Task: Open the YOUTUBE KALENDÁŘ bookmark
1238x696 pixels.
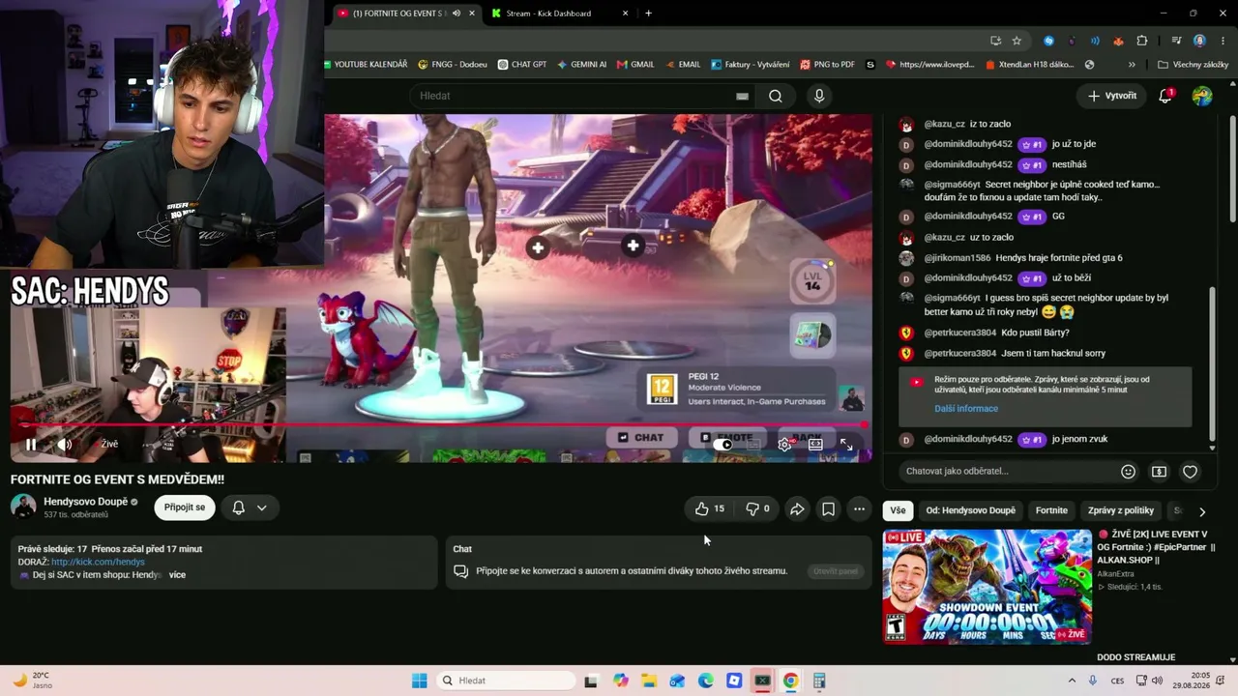Action: [x=365, y=65]
